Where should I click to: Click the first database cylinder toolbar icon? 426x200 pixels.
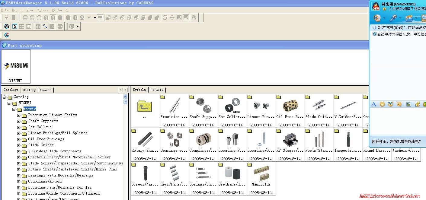[25, 18]
